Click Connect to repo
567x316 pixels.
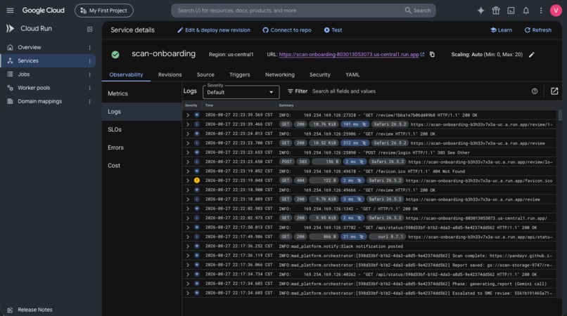287,30
